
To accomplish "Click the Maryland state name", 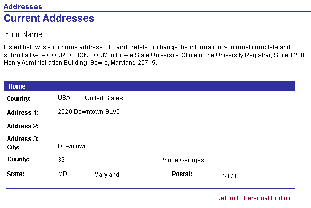I will click(x=107, y=175).
